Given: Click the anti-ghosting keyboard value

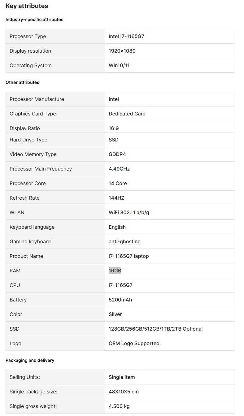Looking at the screenshot, I should [x=124, y=241].
